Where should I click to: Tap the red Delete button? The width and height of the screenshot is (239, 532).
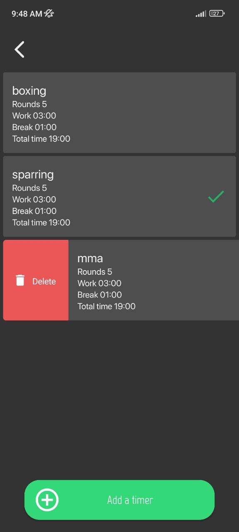click(x=36, y=280)
